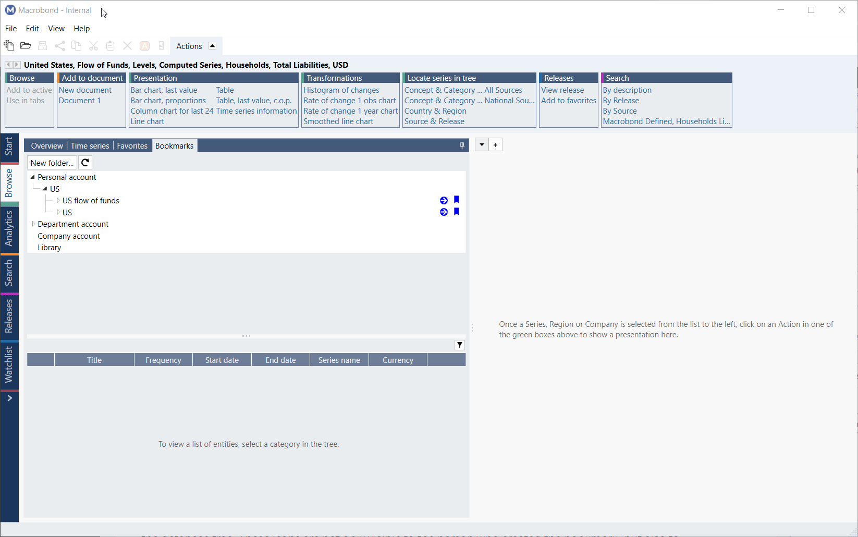Image resolution: width=858 pixels, height=537 pixels.
Task: Click Rate of change 1 year chart
Action: (x=351, y=111)
